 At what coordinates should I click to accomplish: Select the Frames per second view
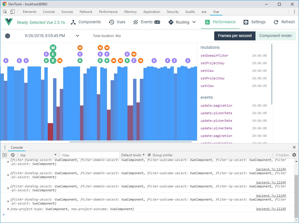coord(235,36)
